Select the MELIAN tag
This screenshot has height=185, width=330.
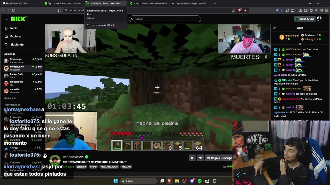(x=126, y=167)
